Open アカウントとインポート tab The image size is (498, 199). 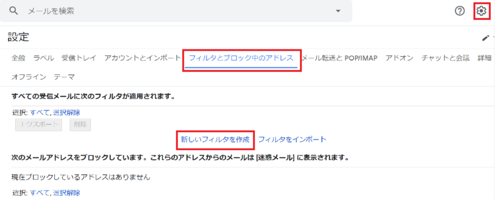[x=142, y=58]
